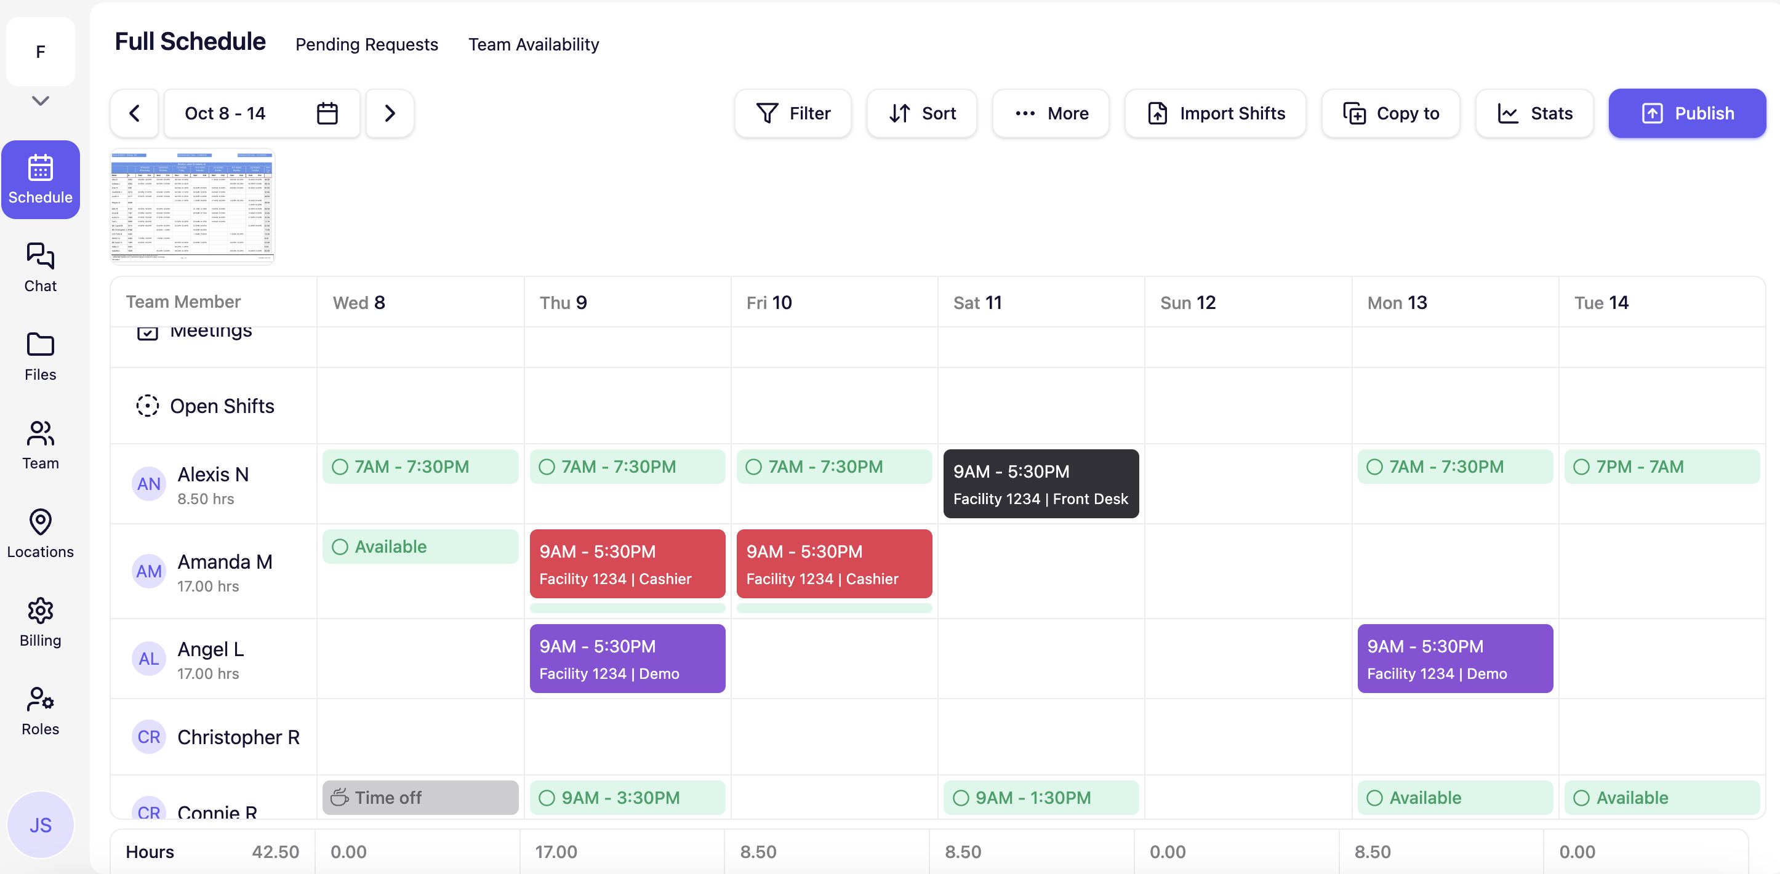Switch to Pending Requests tab
The height and width of the screenshot is (874, 1780).
pyautogui.click(x=366, y=44)
